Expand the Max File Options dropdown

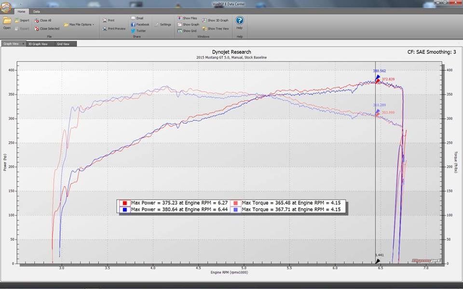(79, 25)
